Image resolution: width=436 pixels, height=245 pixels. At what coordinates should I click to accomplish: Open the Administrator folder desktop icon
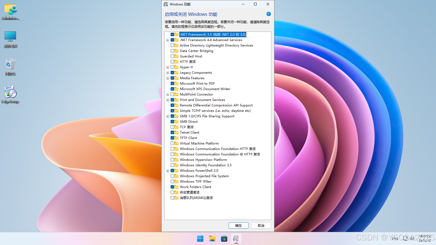(x=10, y=11)
